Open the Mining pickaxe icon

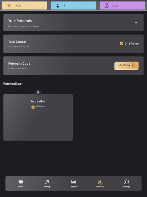47,182
